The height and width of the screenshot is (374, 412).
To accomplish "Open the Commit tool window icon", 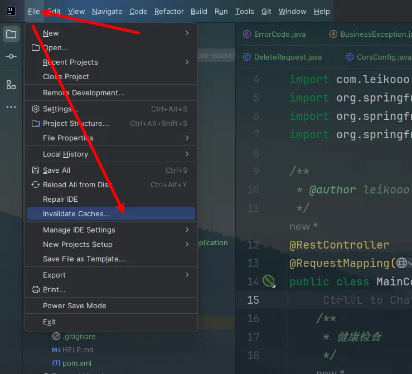I will coord(11,57).
